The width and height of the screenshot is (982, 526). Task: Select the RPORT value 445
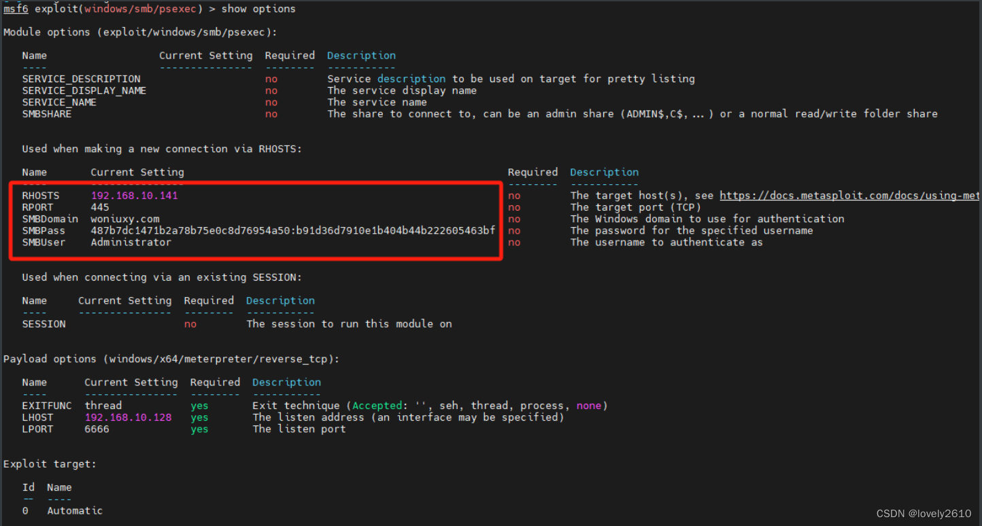click(x=100, y=207)
